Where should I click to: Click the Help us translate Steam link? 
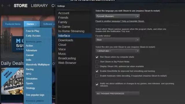(120, 21)
